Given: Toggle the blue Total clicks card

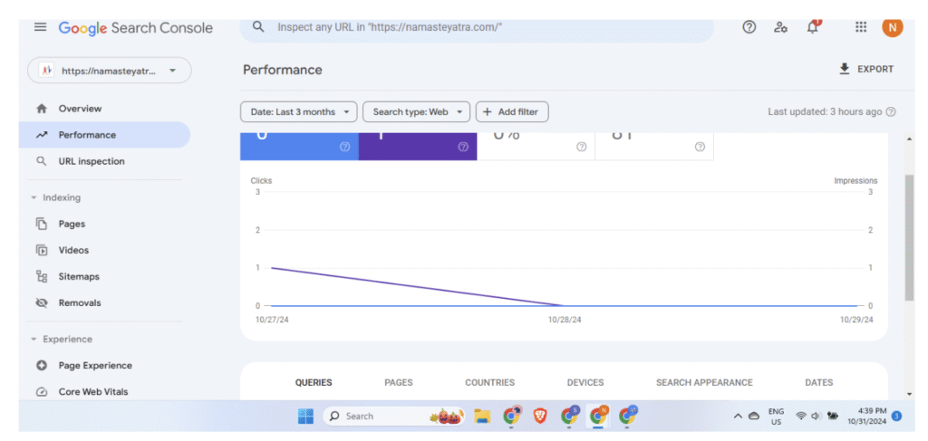Looking at the screenshot, I should pos(299,144).
